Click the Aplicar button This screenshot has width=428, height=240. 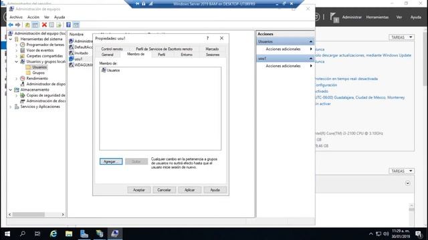tap(190, 190)
